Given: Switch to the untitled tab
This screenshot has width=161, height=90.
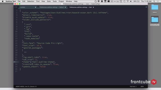Looking at the screenshot, I should [x=27, y=7].
